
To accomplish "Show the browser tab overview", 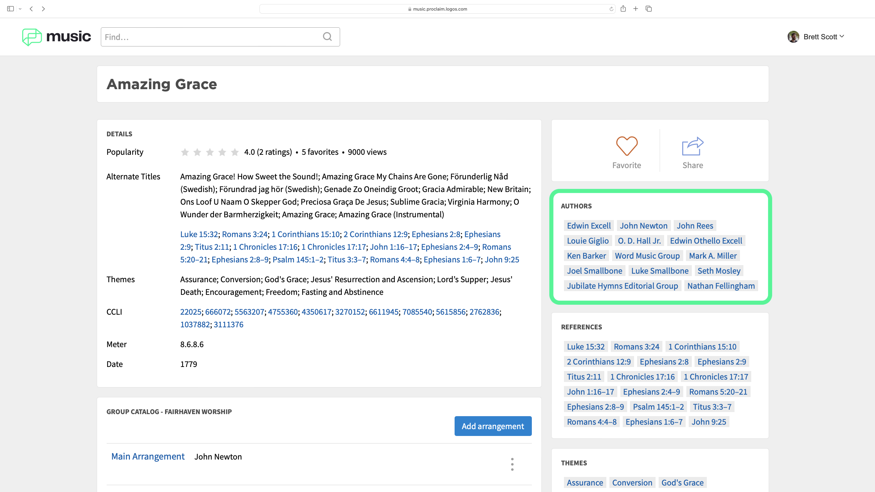I will [648, 9].
